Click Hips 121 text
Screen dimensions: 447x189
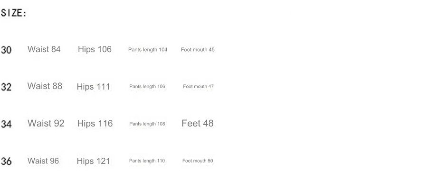tap(94, 161)
